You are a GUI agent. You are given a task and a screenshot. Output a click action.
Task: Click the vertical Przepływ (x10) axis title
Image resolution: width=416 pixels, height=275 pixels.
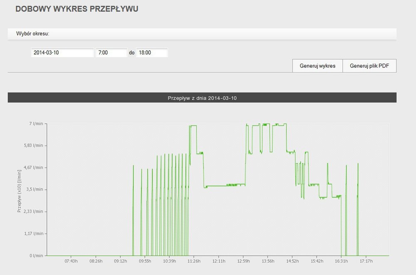pos(19,191)
